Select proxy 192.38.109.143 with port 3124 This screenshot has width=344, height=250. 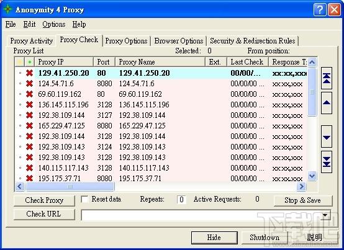(161, 146)
